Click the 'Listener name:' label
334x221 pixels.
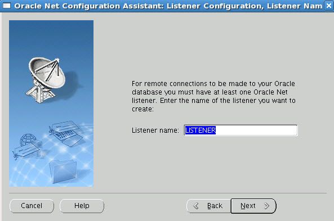pyautogui.click(x=155, y=130)
